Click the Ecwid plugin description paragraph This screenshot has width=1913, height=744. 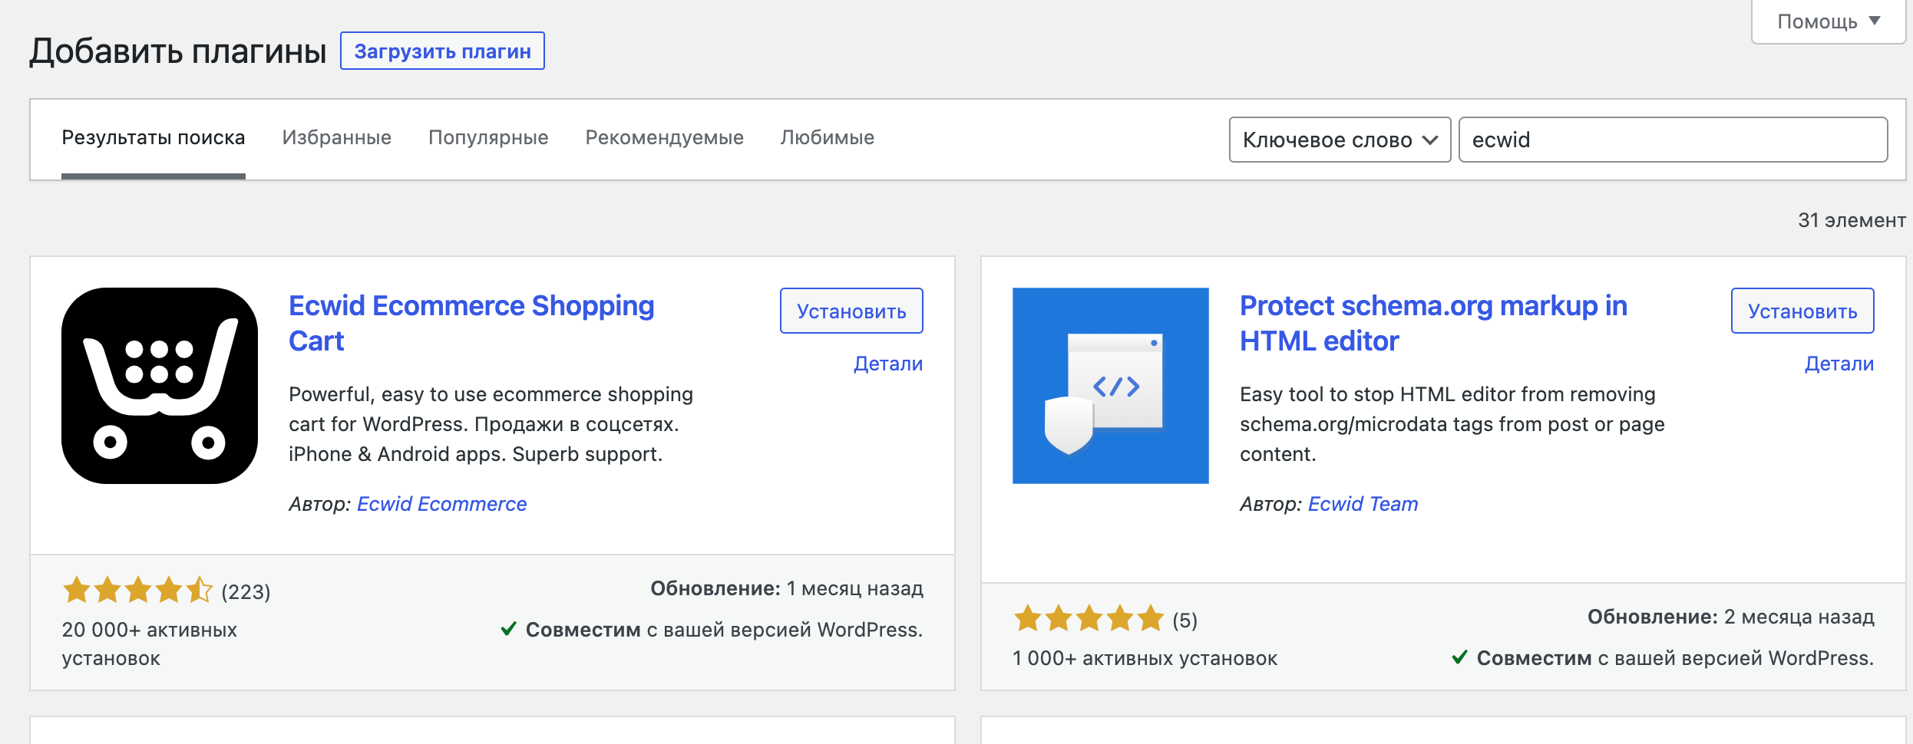pos(491,424)
